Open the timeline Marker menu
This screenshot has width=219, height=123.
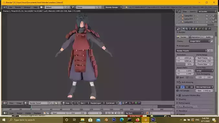pyautogui.click(x=19, y=113)
